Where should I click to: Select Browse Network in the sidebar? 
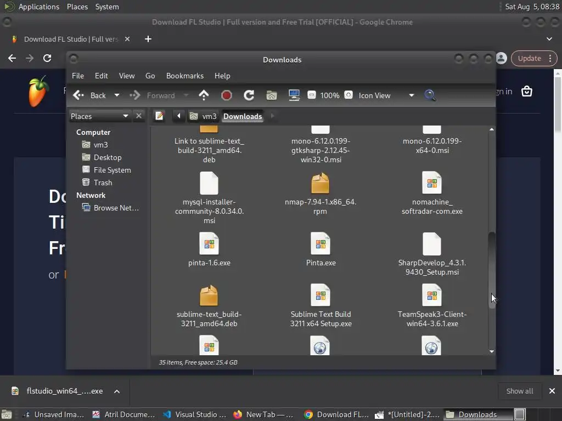pos(116,208)
